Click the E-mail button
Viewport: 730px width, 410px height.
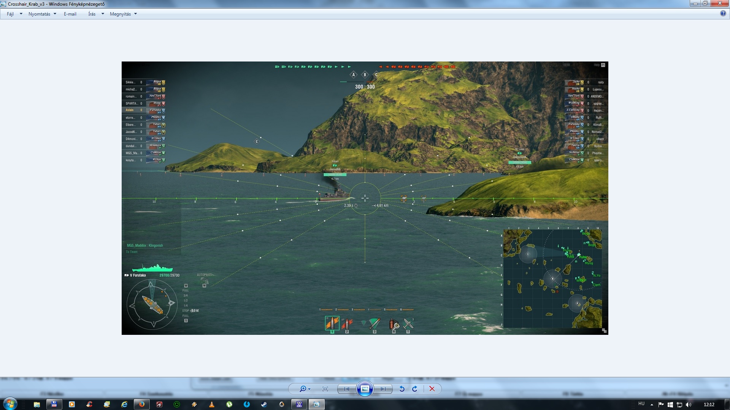pyautogui.click(x=70, y=14)
